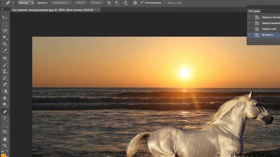This screenshot has width=280, height=157.
Task: Select the Rectangle shape tool
Action: [x=5, y=132]
